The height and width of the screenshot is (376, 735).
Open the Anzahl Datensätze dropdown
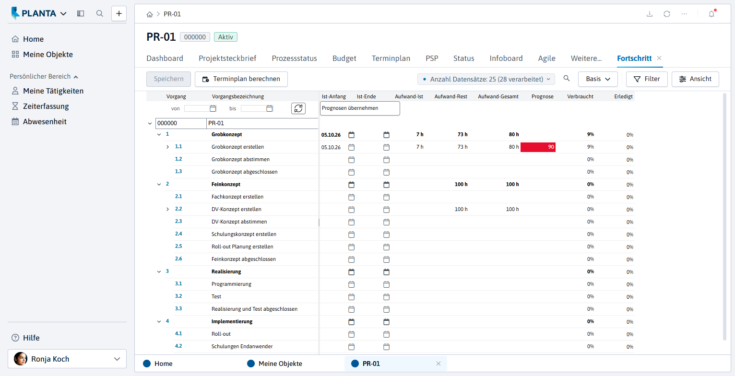coord(486,79)
